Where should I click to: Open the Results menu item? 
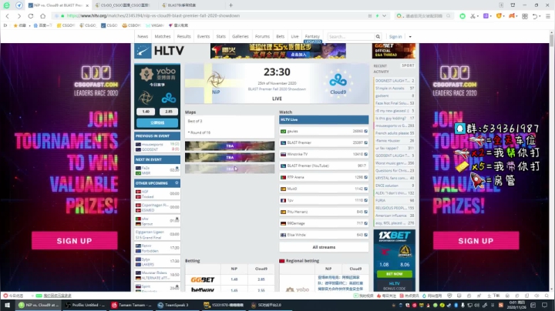click(x=183, y=36)
